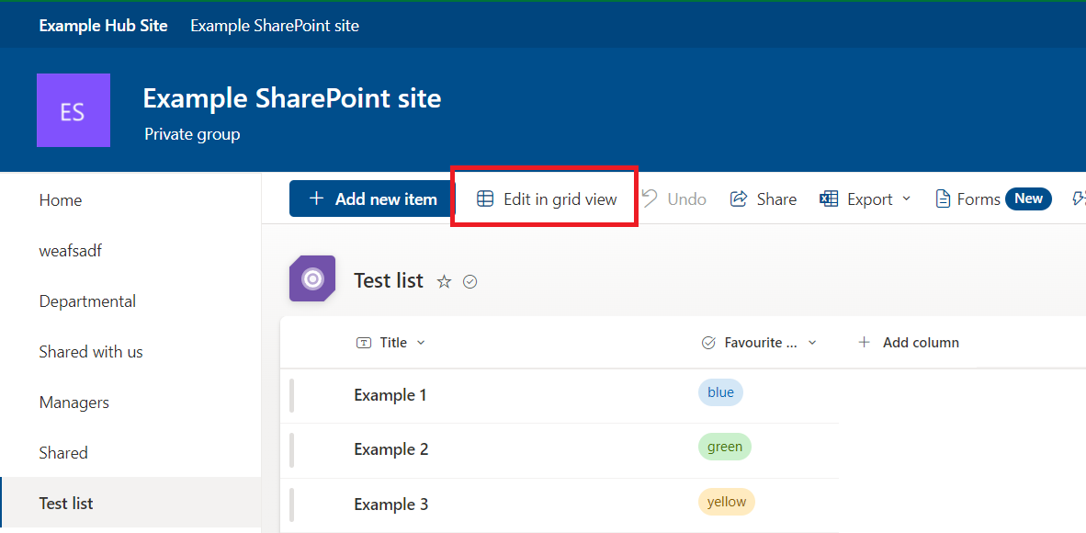Select the Edit in grid view icon

[486, 198]
